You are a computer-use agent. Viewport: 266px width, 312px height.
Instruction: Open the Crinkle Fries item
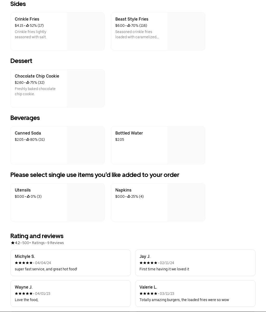[39, 31]
